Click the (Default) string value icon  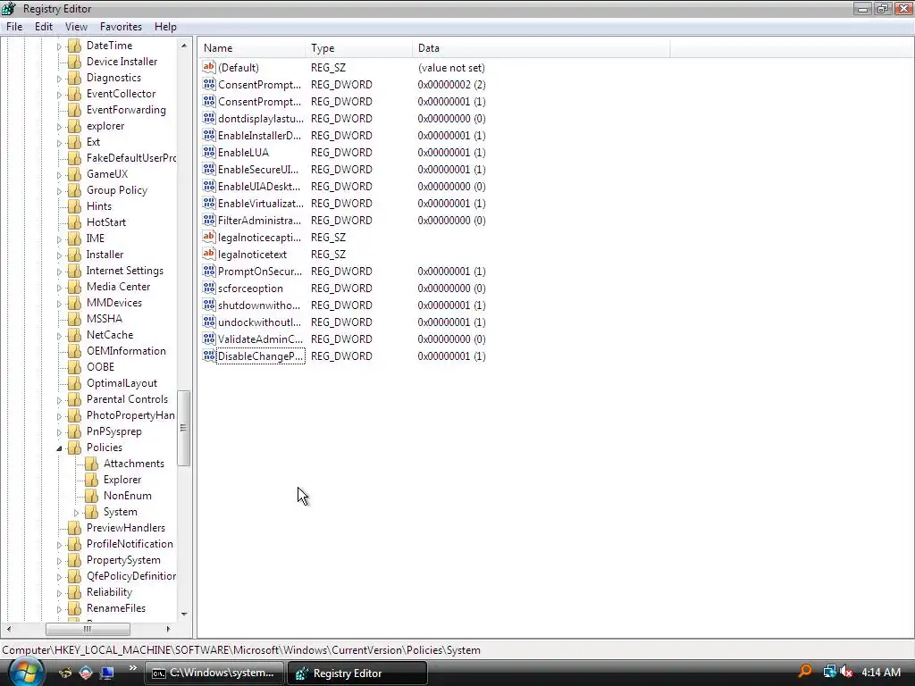209,68
